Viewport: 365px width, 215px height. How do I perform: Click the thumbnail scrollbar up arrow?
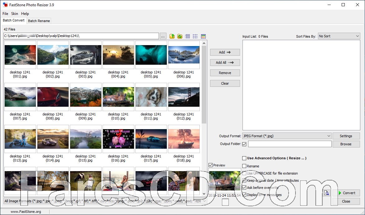coord(204,43)
